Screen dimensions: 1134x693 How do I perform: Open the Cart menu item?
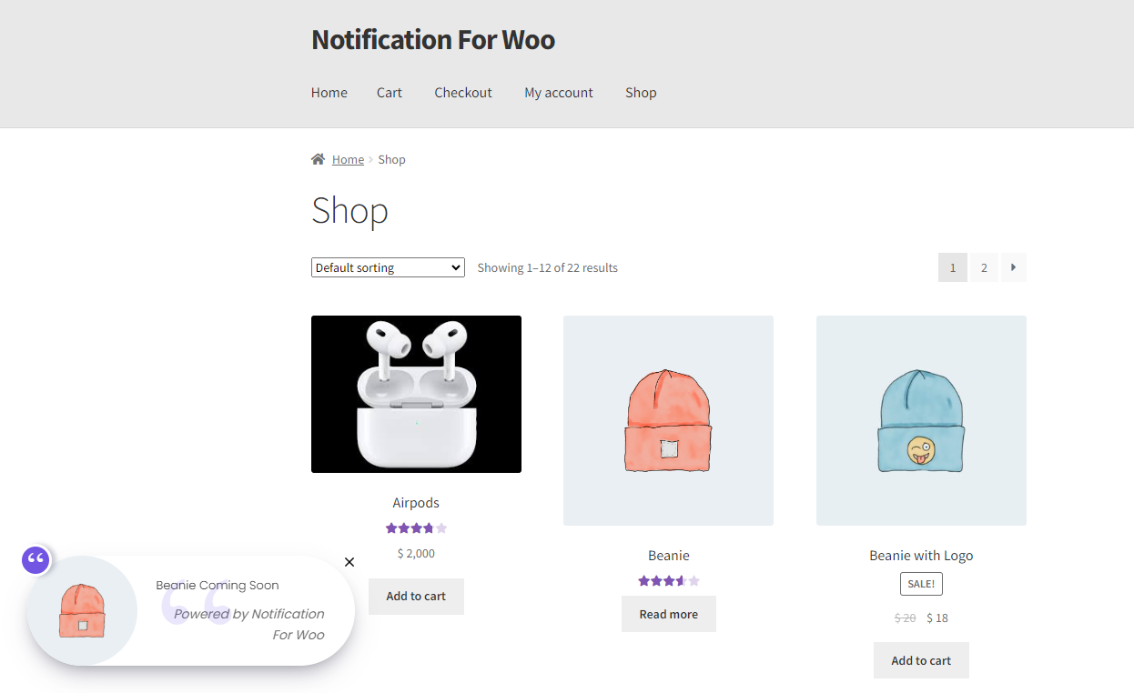point(390,93)
